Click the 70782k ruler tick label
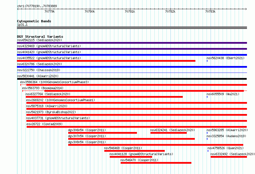Image resolution: width=255 pixels, height=174 pixels. coord(170,11)
